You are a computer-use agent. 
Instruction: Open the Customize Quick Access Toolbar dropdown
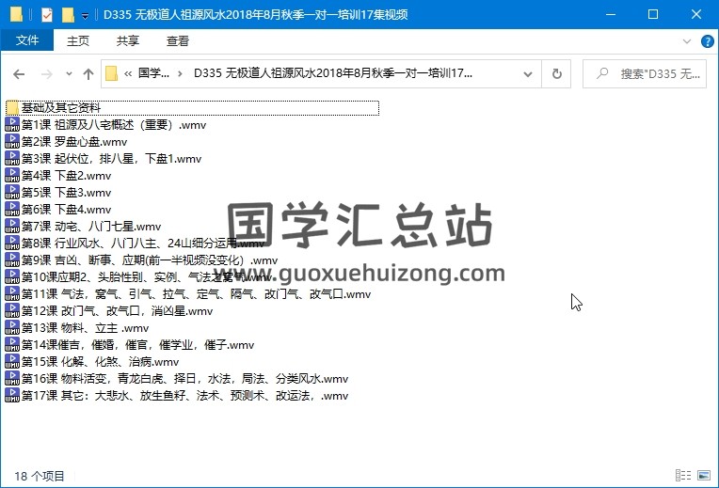(86, 16)
